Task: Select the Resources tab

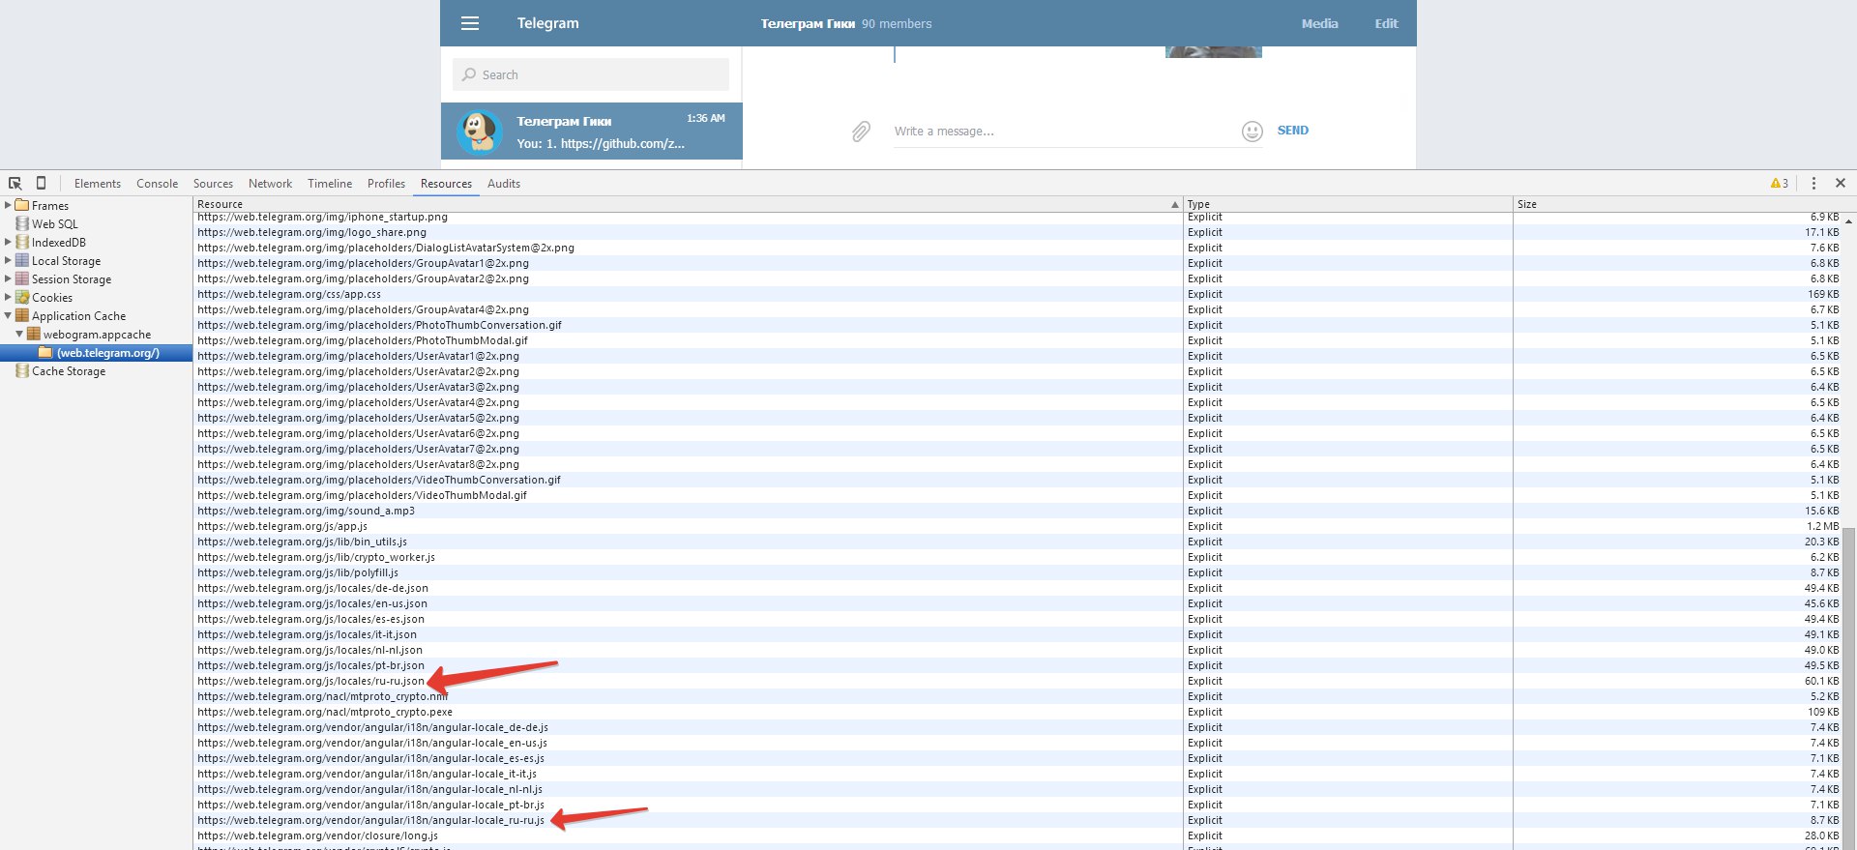Action: [446, 184]
